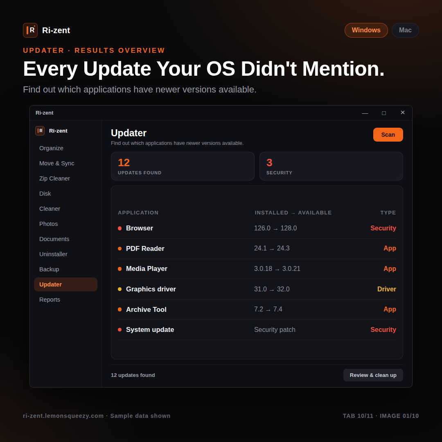Viewport: 442px width, 442px height.
Task: Click the Ri-zent logo icon in app sidebar
Action: tap(40, 131)
